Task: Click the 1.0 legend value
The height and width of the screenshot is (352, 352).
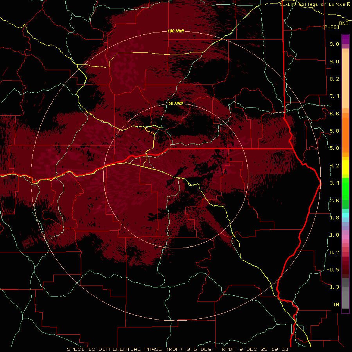Action: point(334,235)
